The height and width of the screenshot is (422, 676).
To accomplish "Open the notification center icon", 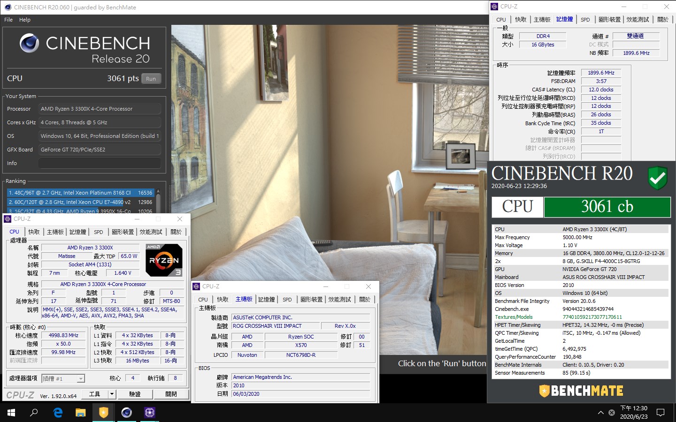I will click(661, 413).
